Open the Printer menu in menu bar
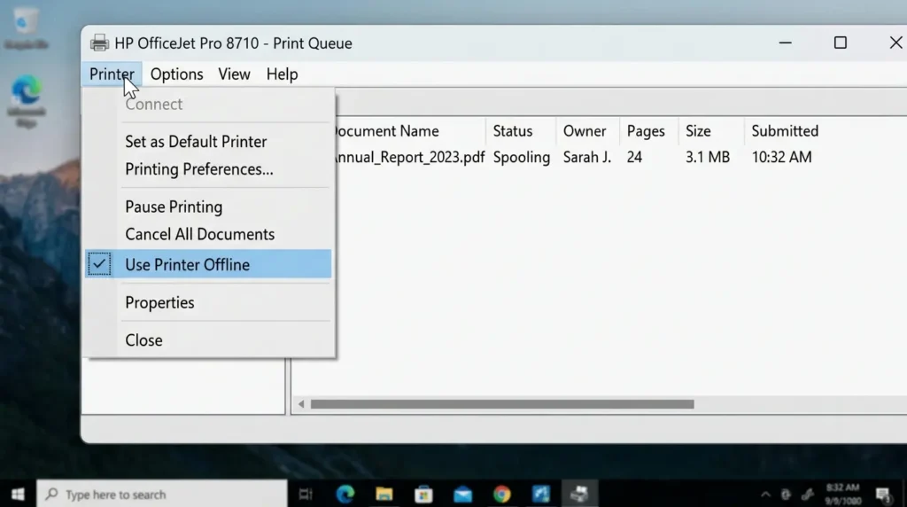 point(112,74)
